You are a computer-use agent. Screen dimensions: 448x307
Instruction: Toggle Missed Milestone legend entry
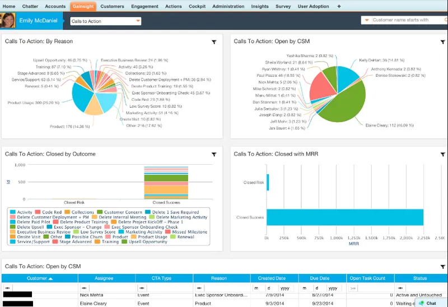coord(186,232)
